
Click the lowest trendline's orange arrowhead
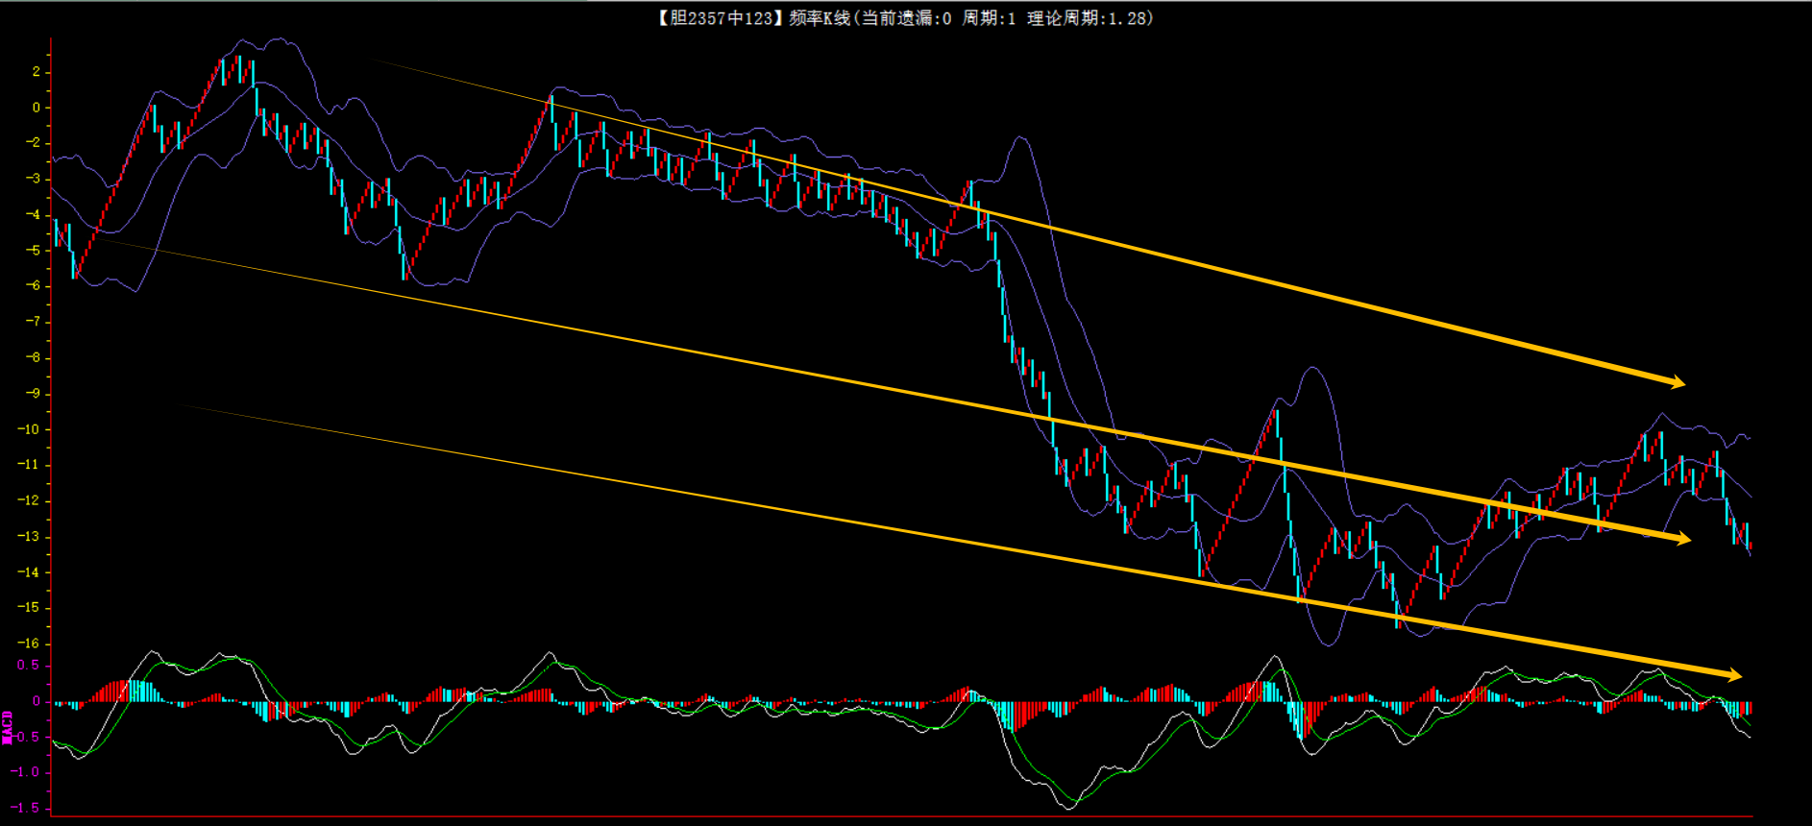click(1731, 675)
